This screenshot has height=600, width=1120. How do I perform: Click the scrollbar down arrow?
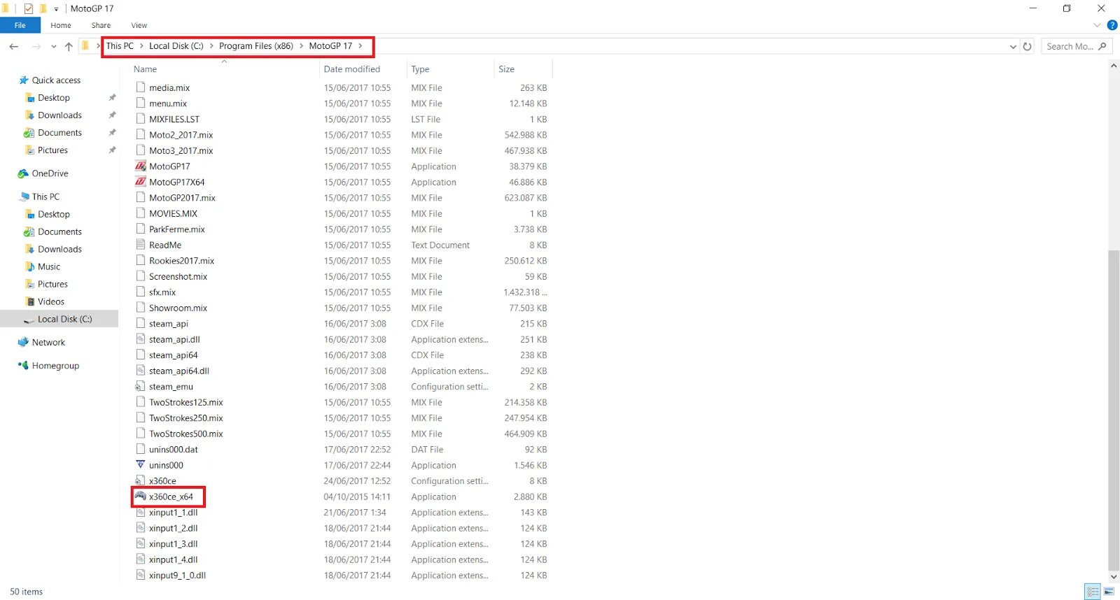1114,577
